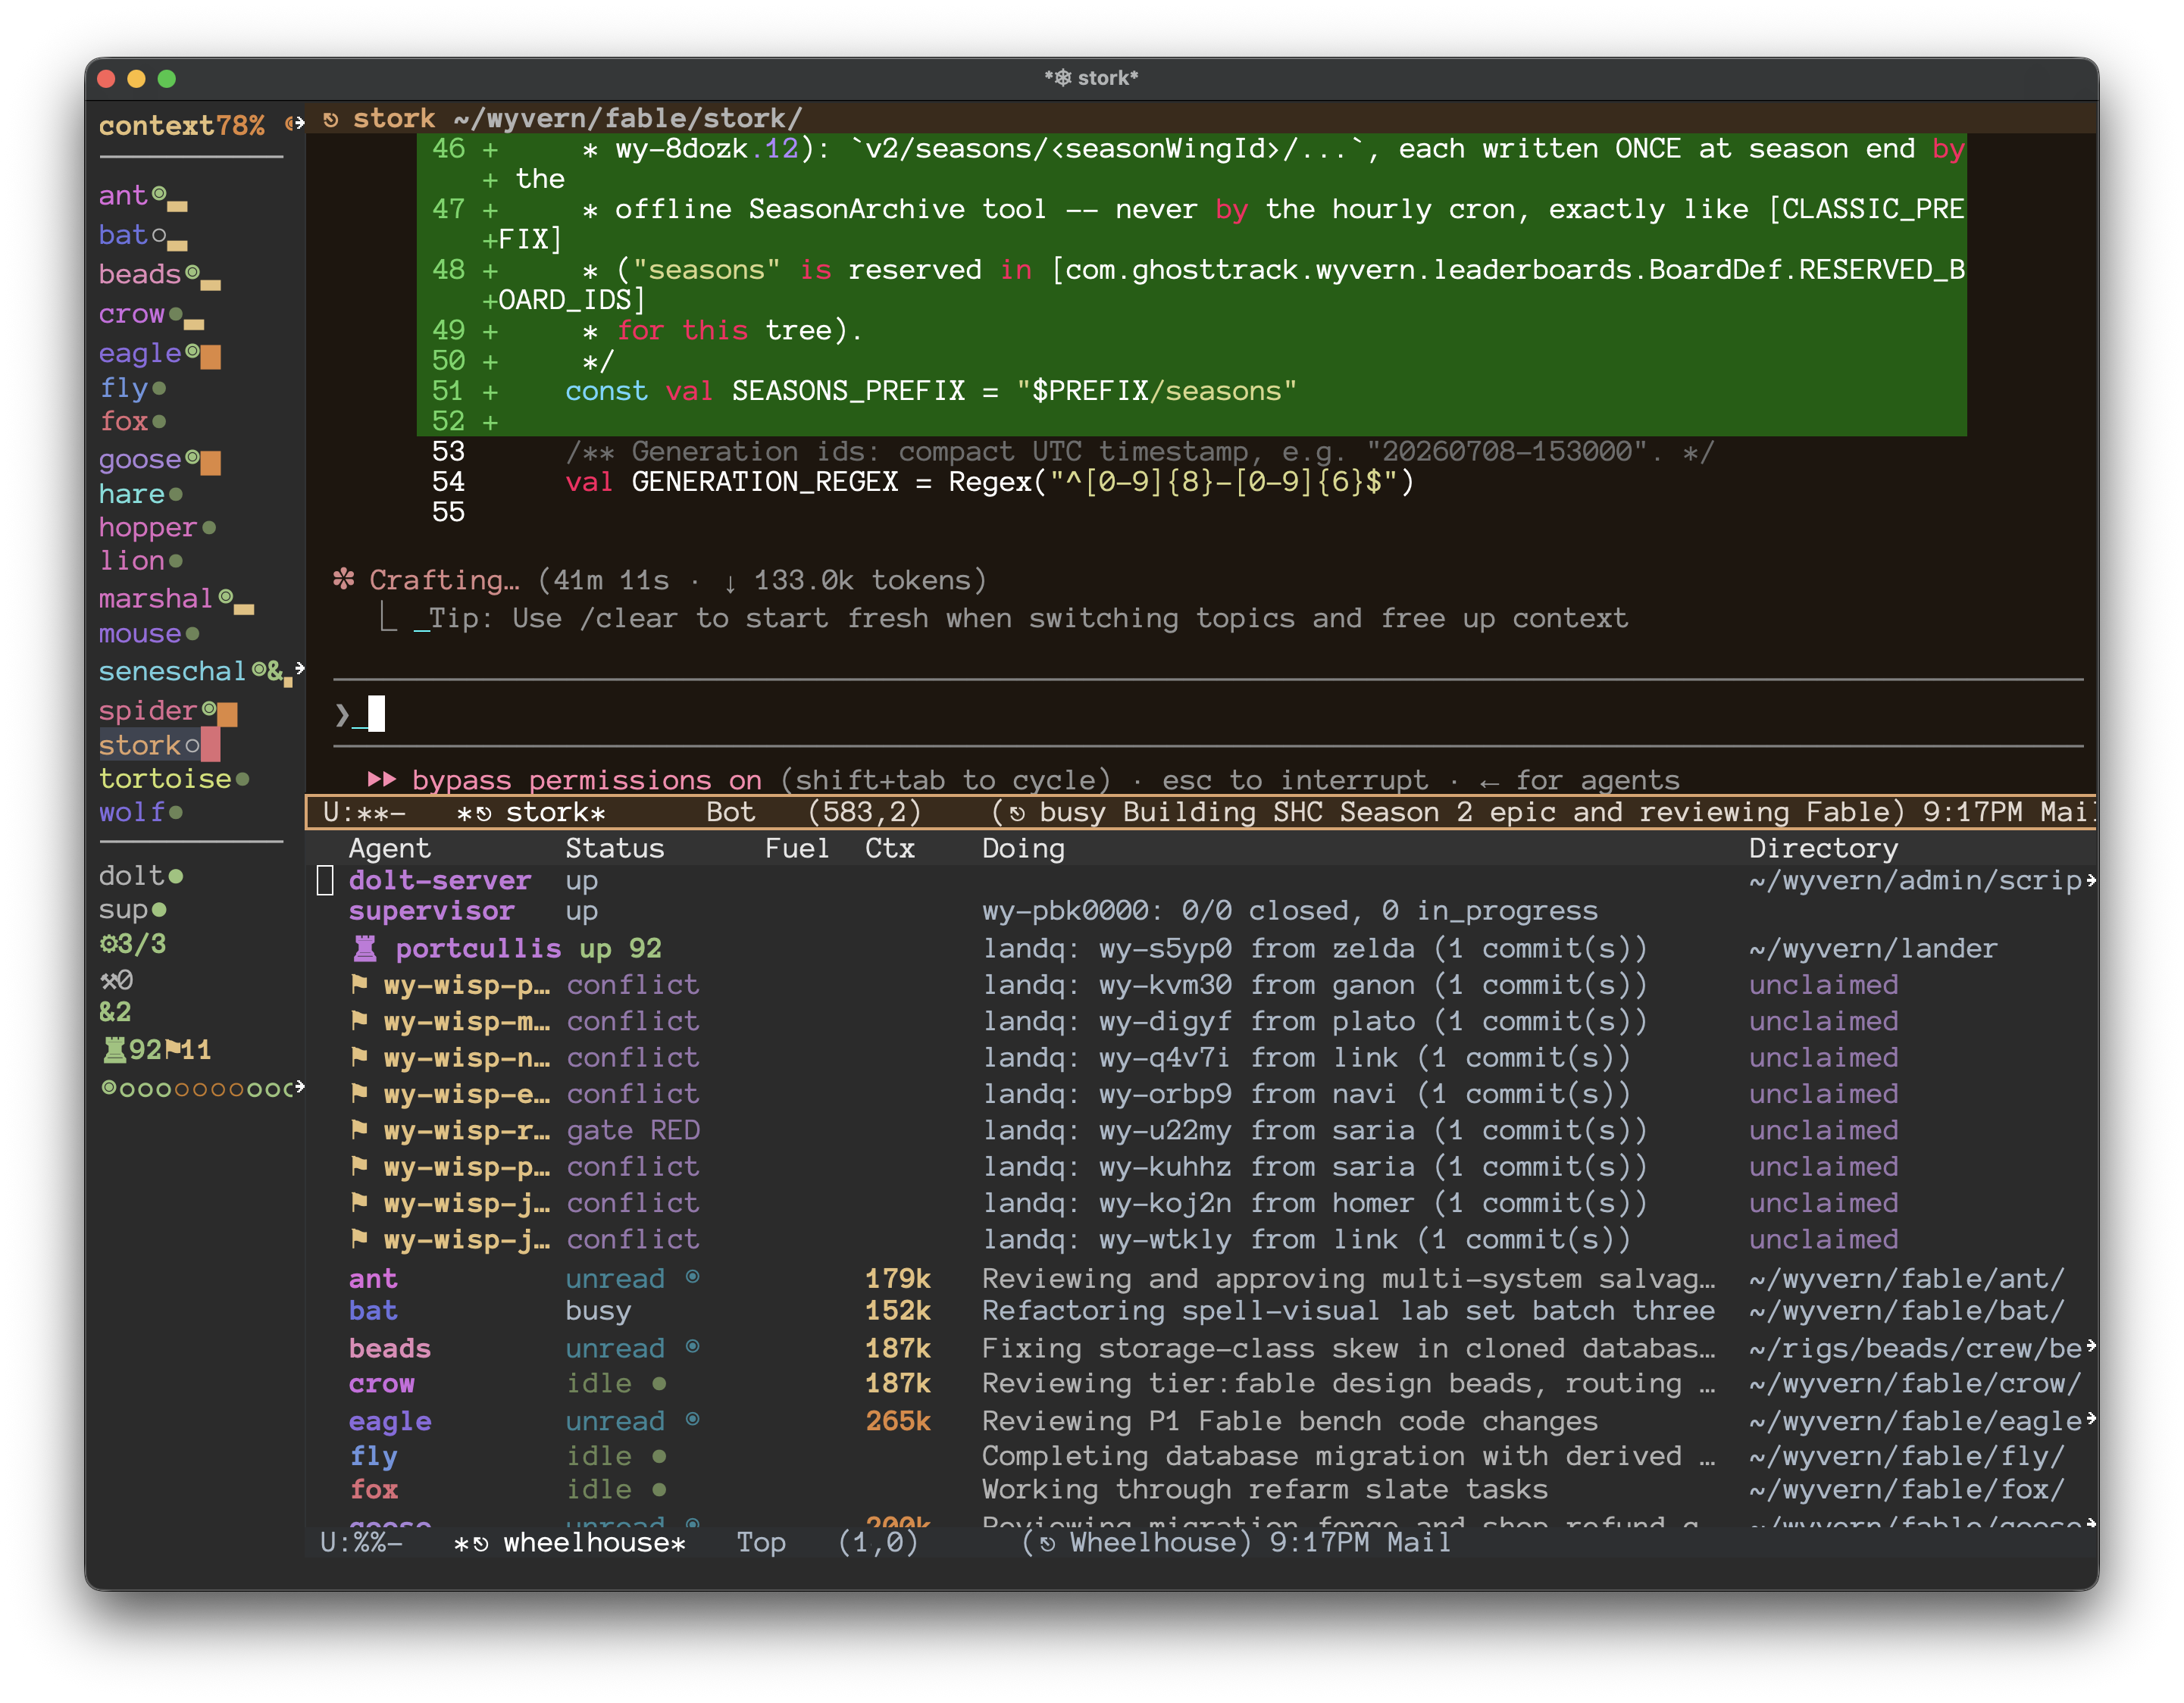Viewport: 2184px width, 1703px height.
Task: Click the dolt status entry in sidebar
Action: coord(140,876)
